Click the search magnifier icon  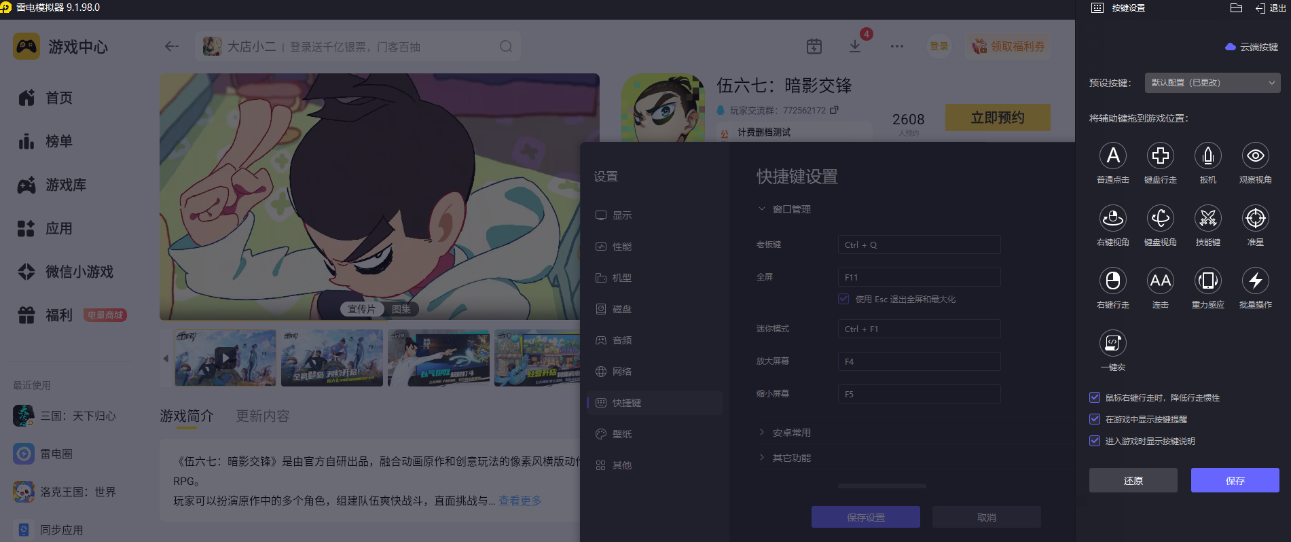point(506,46)
